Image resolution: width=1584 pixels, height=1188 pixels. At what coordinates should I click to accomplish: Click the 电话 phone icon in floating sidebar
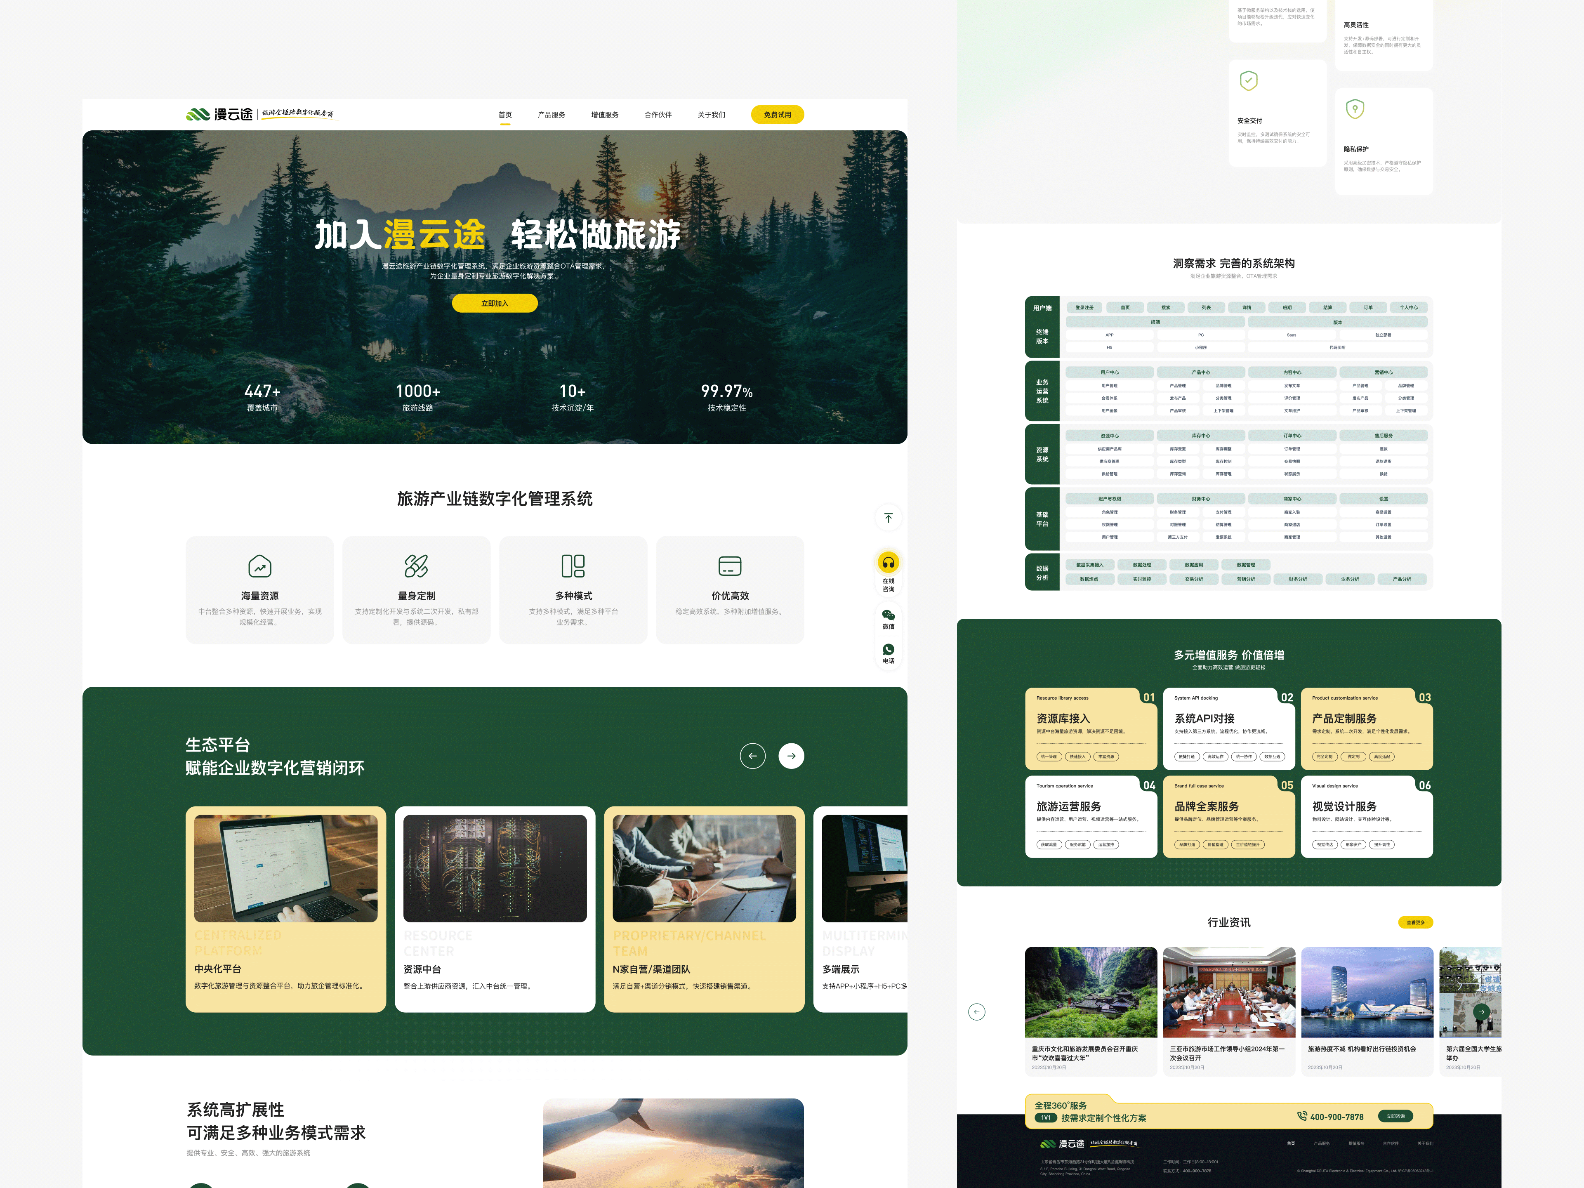[x=888, y=650]
